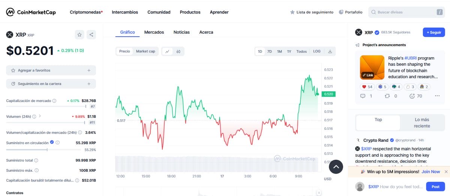Select 1Y time range
This screenshot has width=450, height=196.
[289, 52]
